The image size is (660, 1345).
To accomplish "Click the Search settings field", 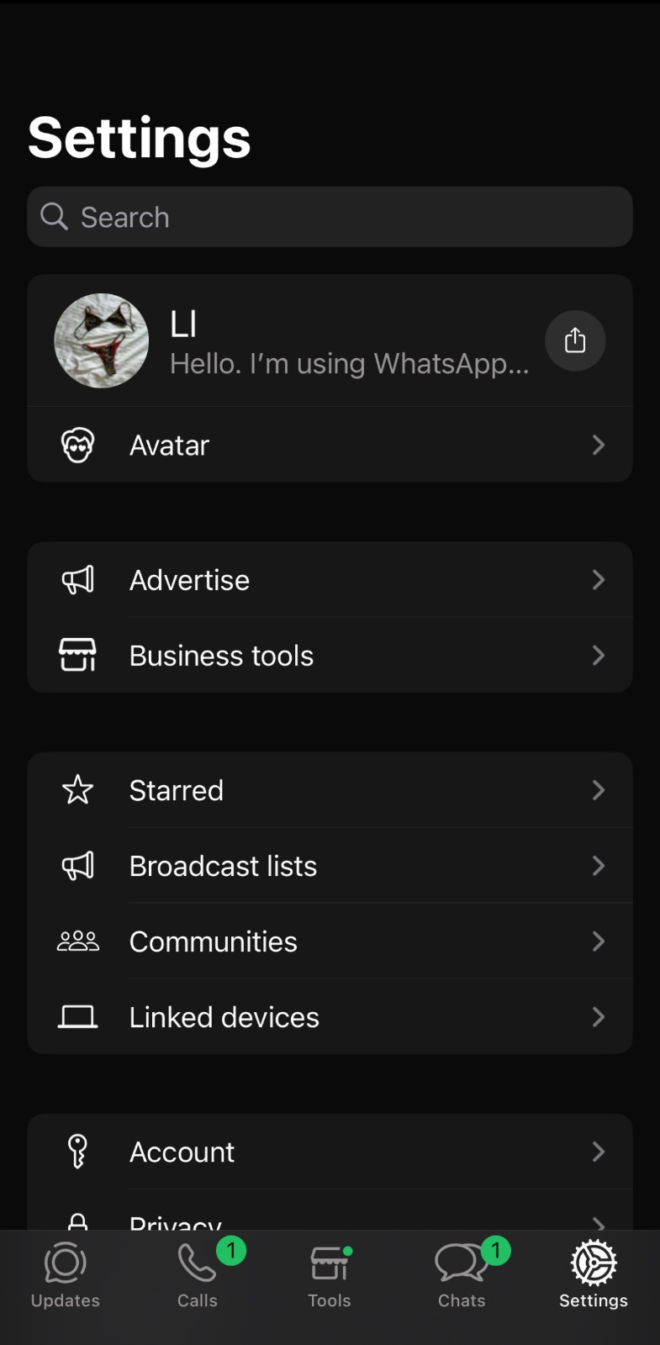I will (330, 217).
